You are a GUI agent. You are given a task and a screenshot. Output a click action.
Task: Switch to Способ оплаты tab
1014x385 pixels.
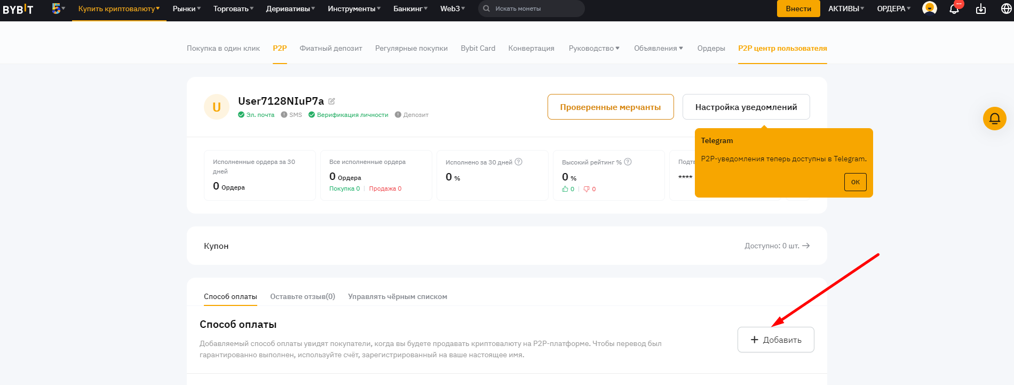[x=231, y=296]
